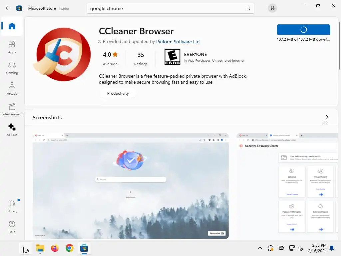Click the CCleaner Browser app logo
This screenshot has height=256, width=341.
coord(62,54)
